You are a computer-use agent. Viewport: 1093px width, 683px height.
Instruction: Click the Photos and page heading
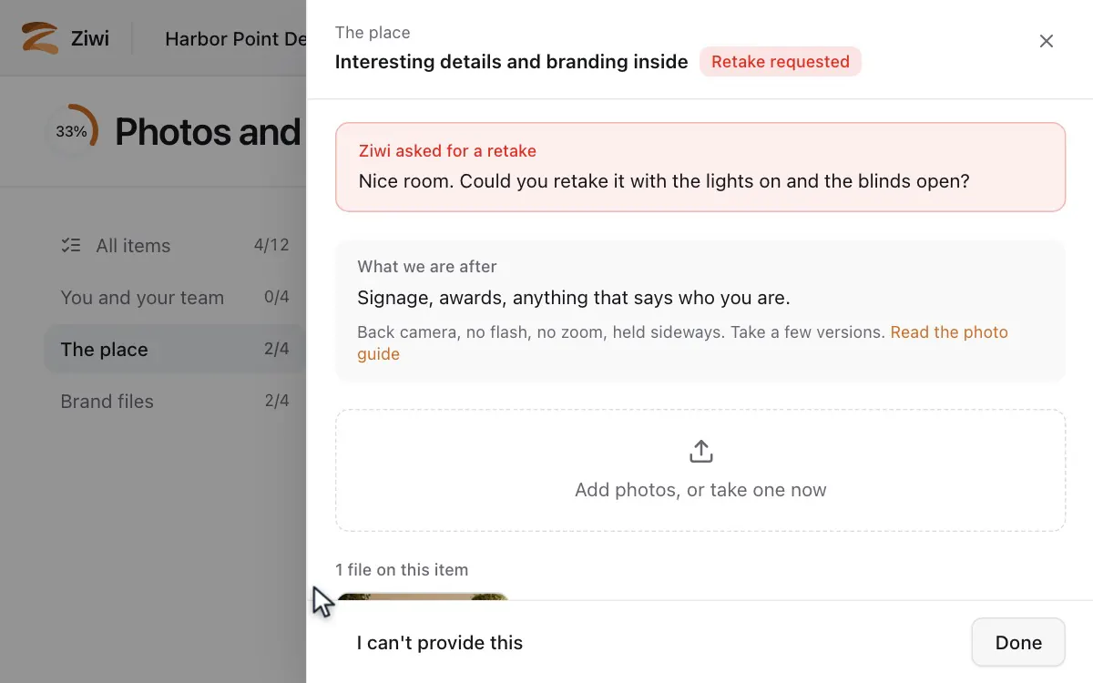click(208, 132)
